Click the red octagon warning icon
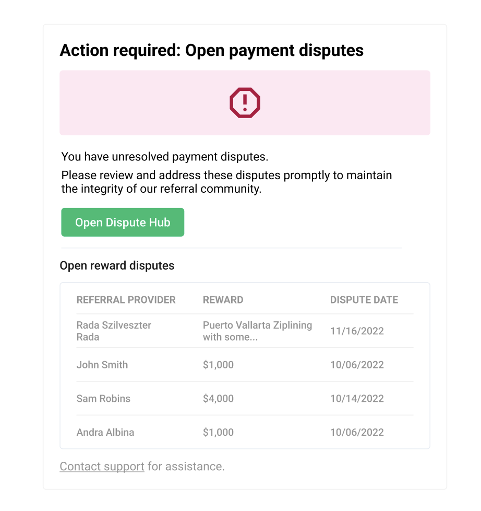 click(x=245, y=102)
